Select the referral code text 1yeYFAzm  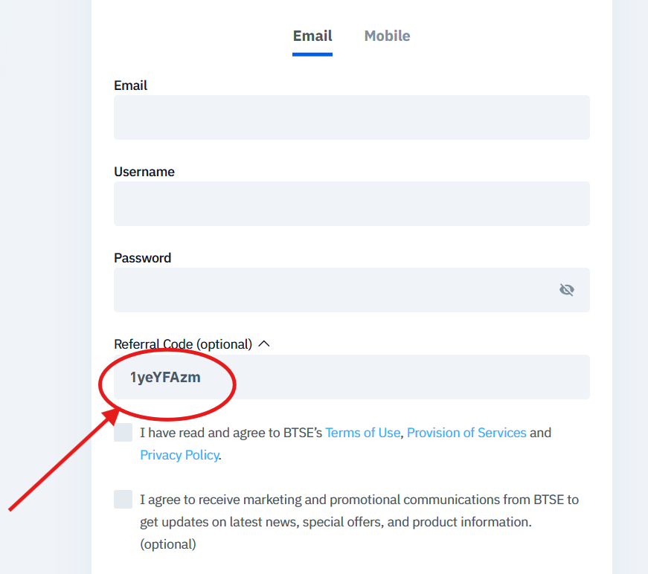[166, 377]
